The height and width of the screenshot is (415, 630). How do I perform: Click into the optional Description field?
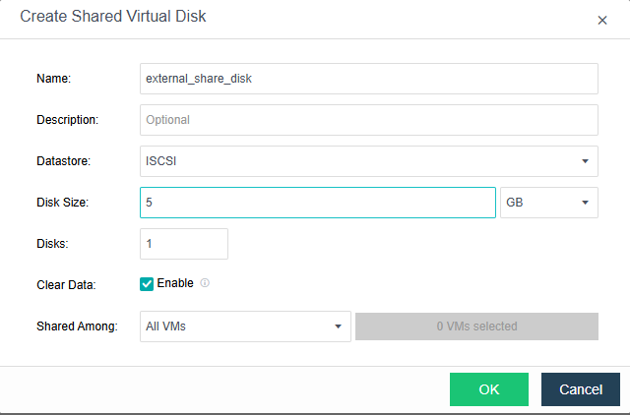pyautogui.click(x=368, y=120)
